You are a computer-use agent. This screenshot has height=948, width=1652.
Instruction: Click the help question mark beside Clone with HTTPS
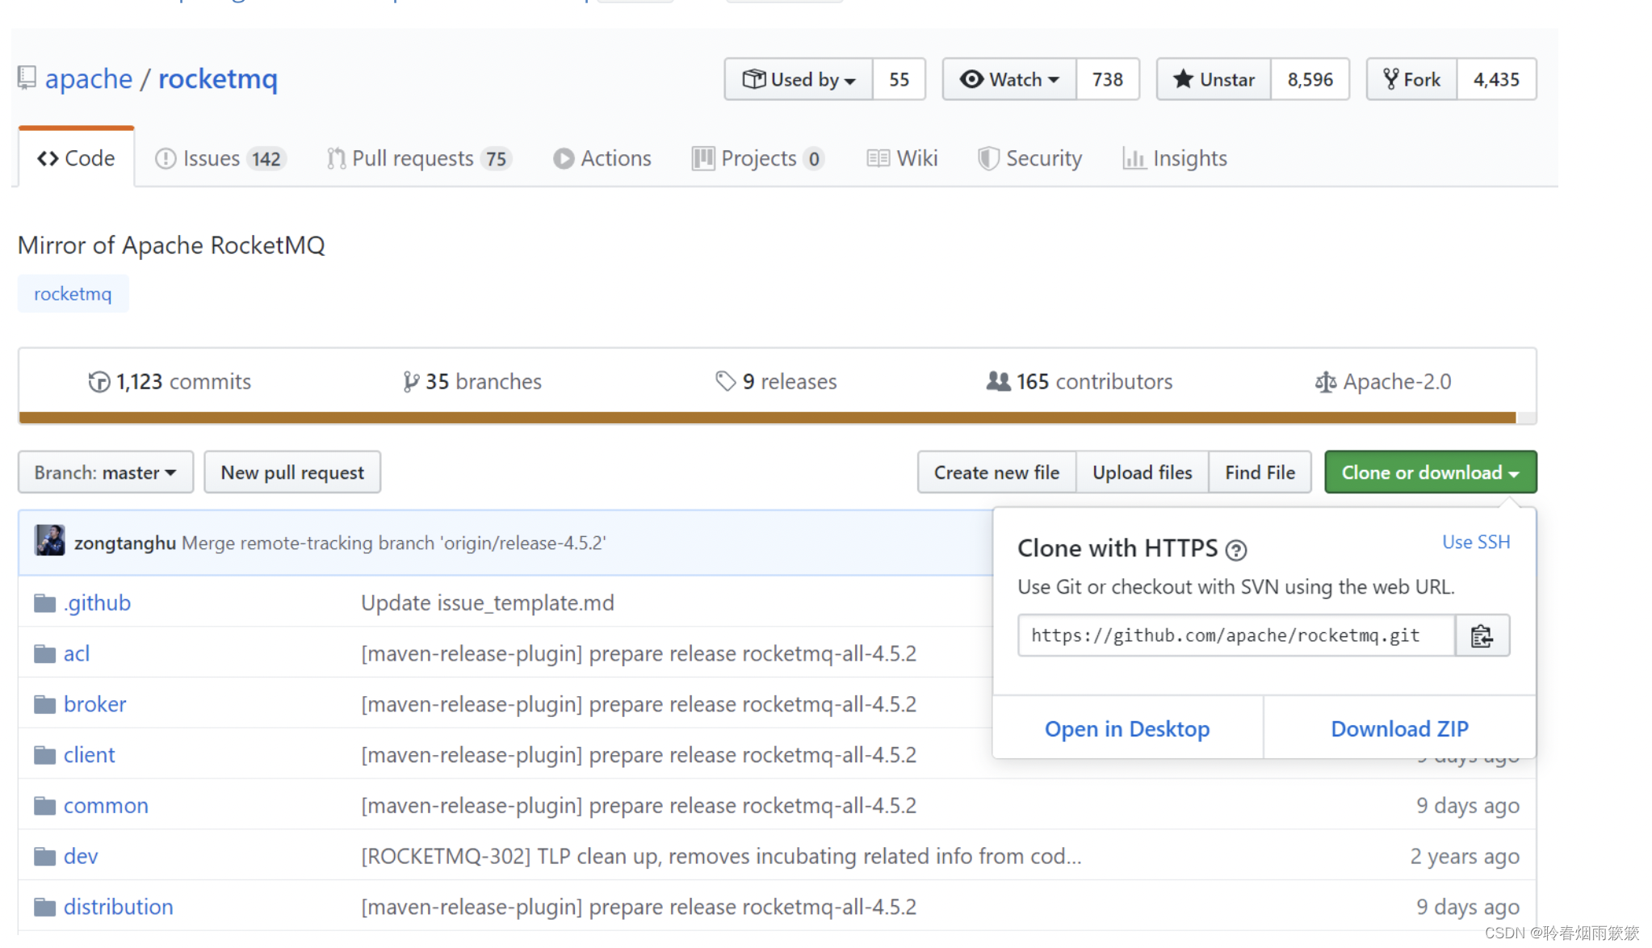pos(1236,551)
